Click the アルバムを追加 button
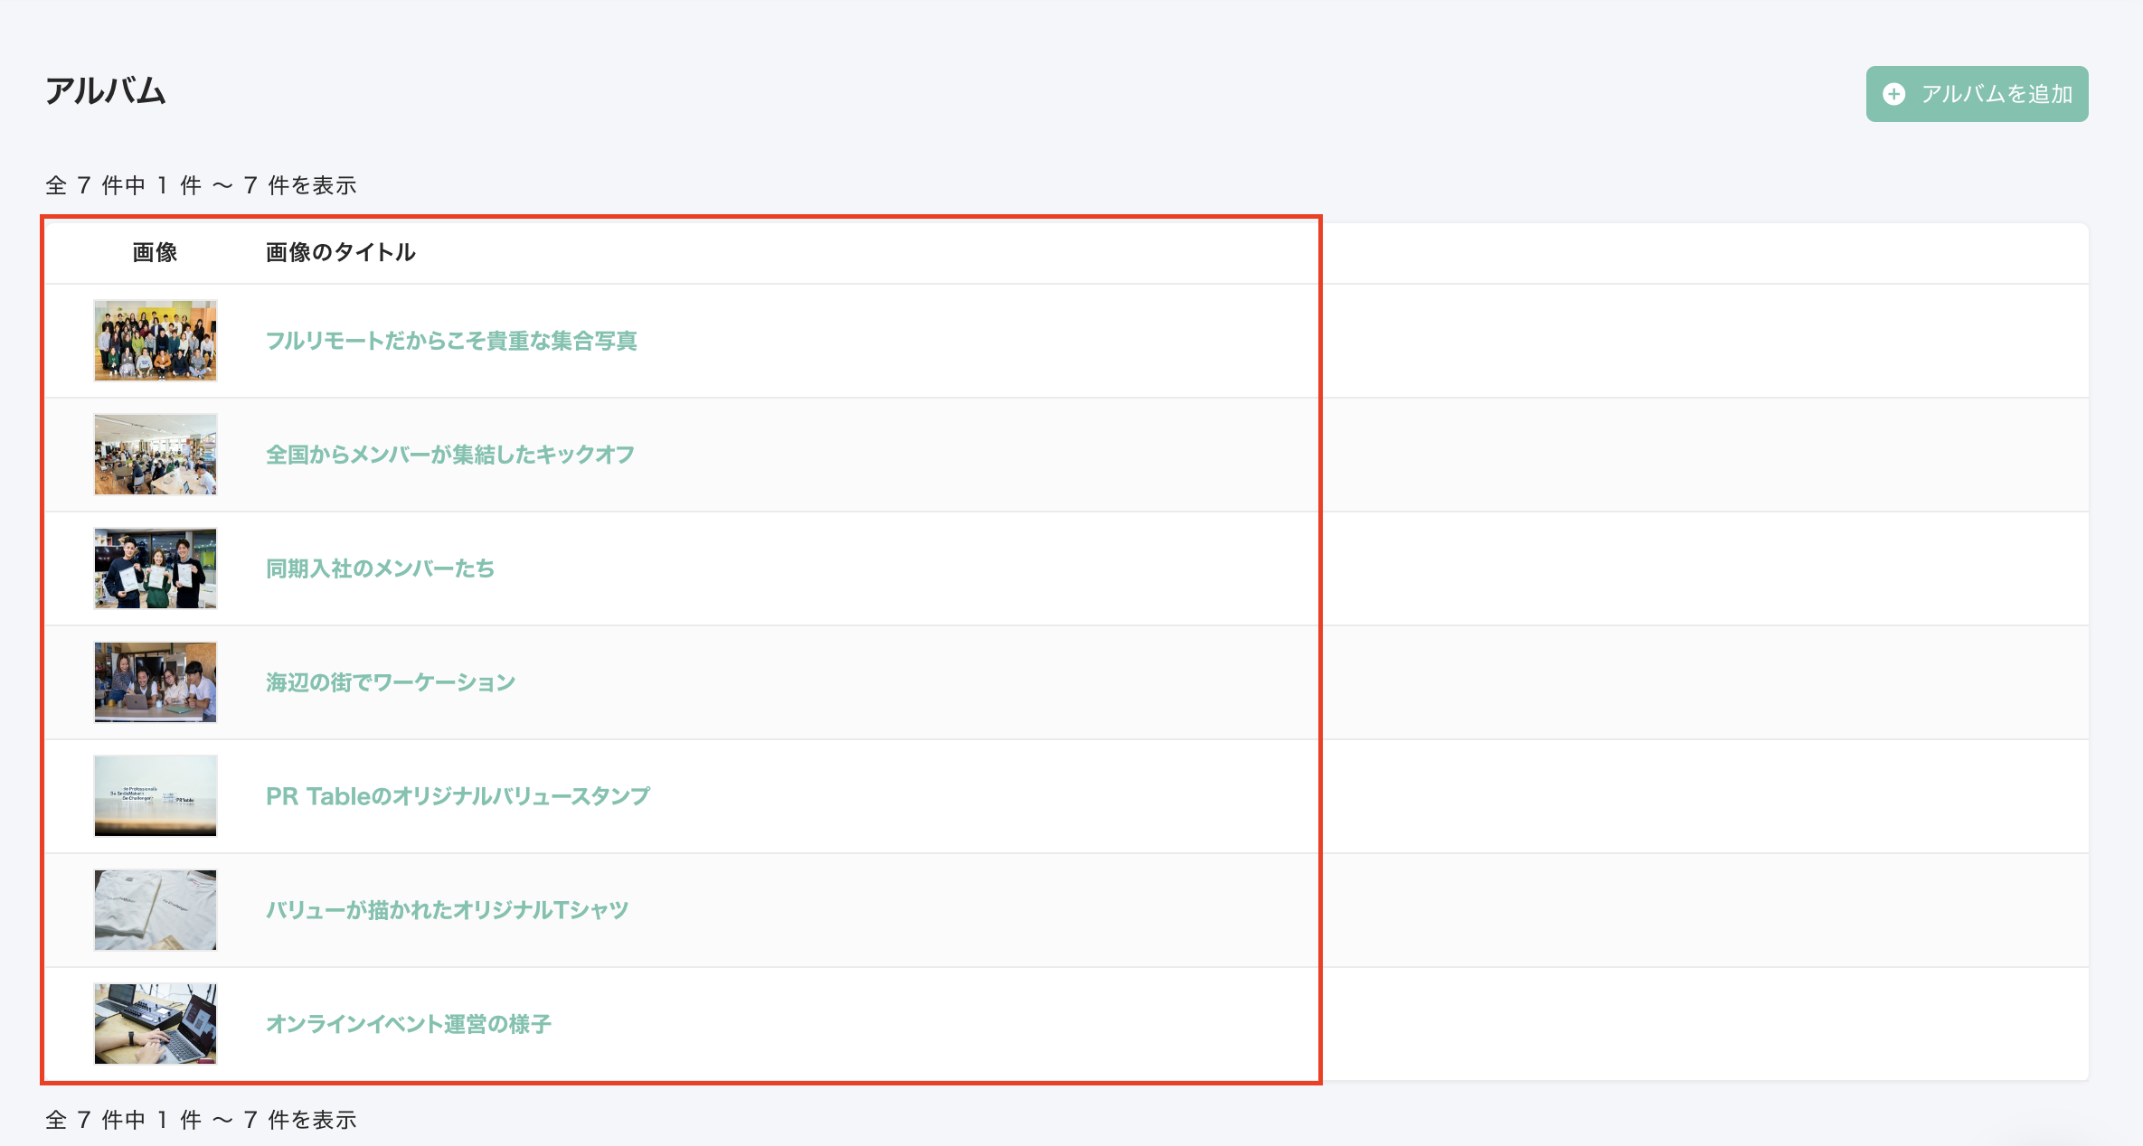Image resolution: width=2143 pixels, height=1146 pixels. 1977,94
